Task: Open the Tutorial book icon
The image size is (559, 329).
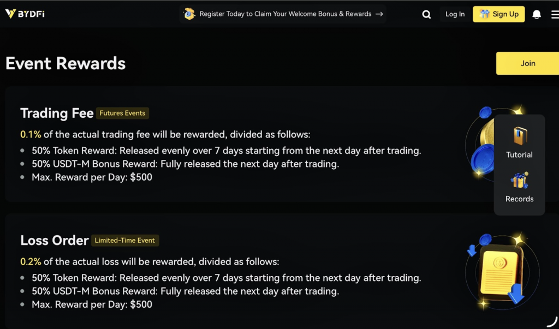Action: 519,136
